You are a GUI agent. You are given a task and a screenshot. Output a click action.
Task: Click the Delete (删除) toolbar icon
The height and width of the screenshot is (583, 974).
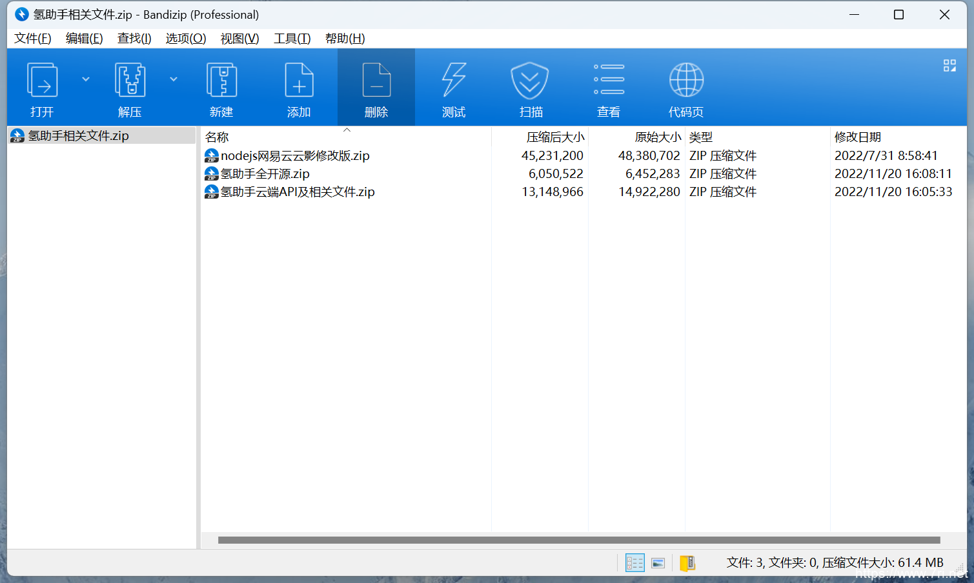coord(376,81)
